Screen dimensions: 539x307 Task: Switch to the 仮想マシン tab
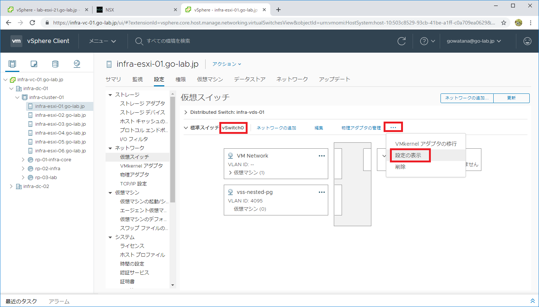[x=210, y=79]
